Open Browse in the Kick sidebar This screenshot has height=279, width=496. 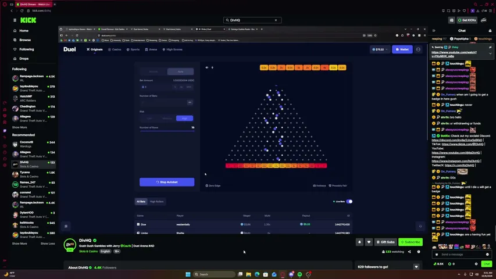24,40
